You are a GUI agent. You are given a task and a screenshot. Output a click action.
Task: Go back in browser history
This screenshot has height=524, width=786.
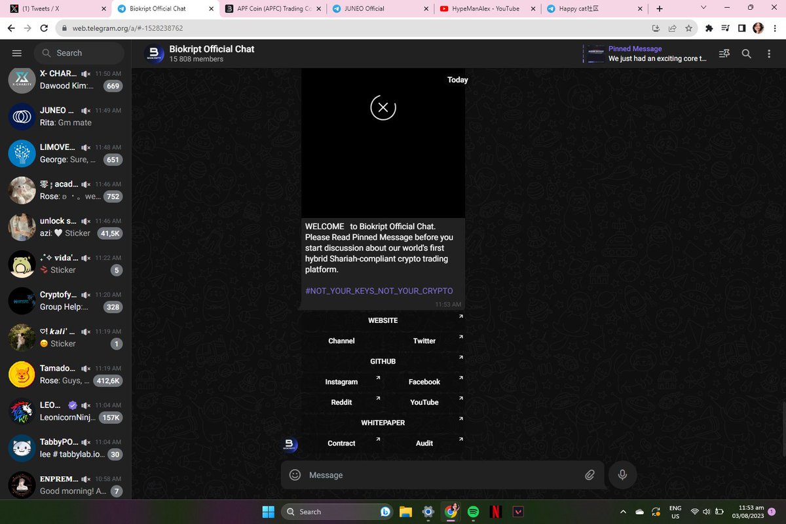click(x=11, y=28)
